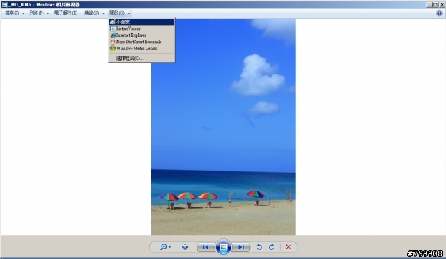Viewport: 446px width, 259px height.
Task: Open the help question-mark icon
Action: (439, 13)
